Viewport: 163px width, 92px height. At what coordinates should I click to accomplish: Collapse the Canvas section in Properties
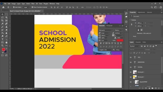click(130, 20)
